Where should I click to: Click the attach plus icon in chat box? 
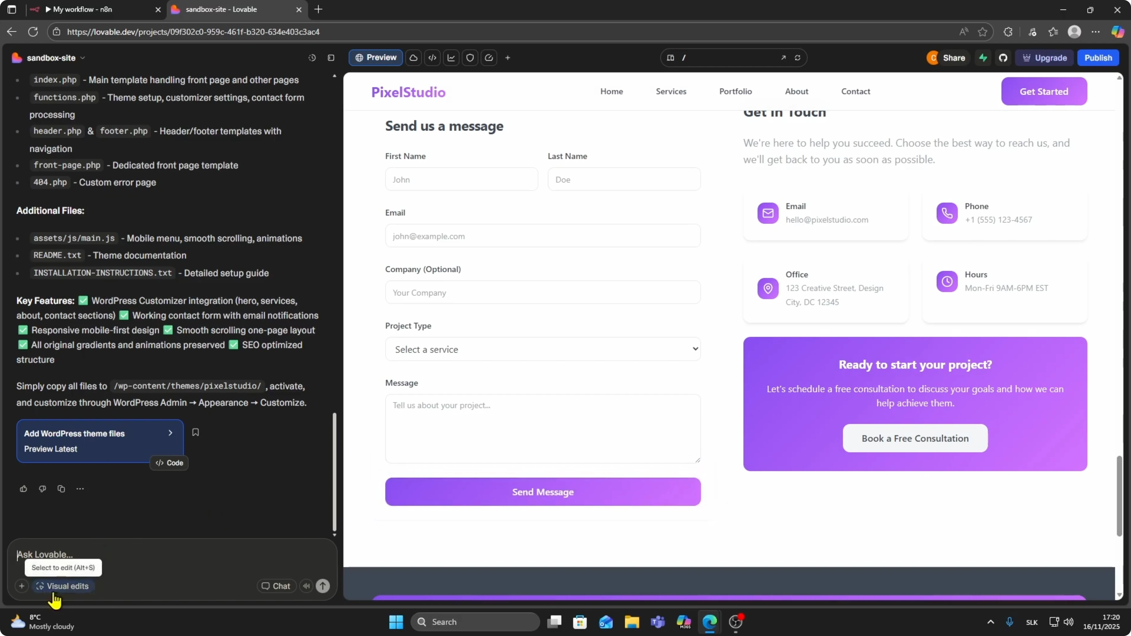(22, 586)
